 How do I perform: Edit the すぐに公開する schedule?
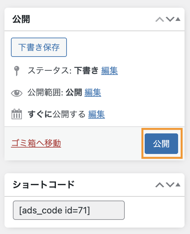[x=96, y=114]
